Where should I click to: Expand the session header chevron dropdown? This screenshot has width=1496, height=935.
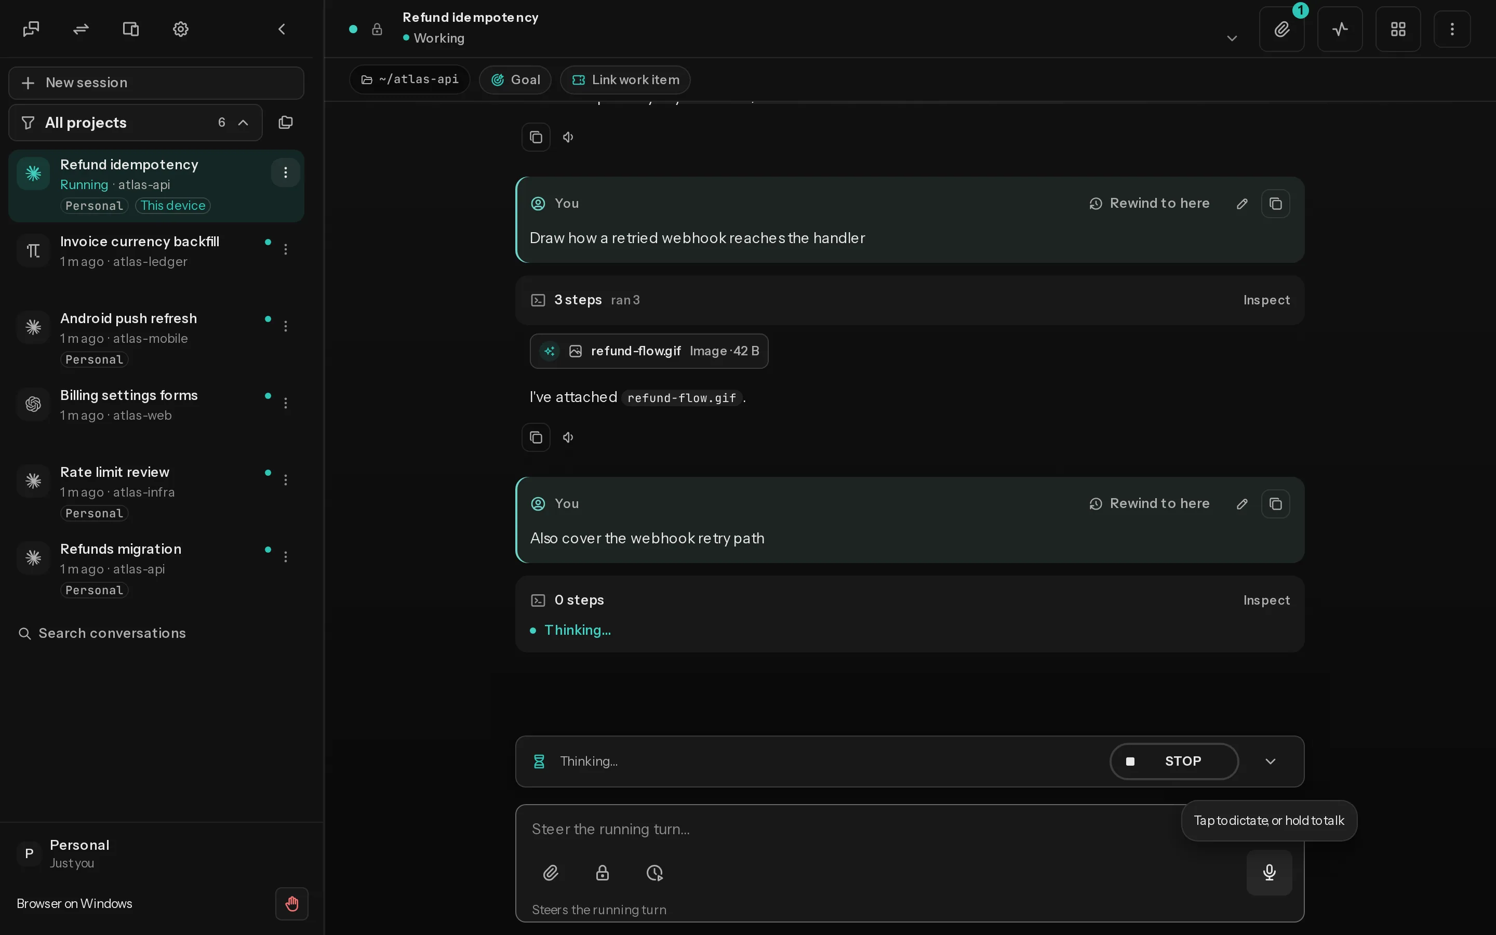pyautogui.click(x=1232, y=38)
